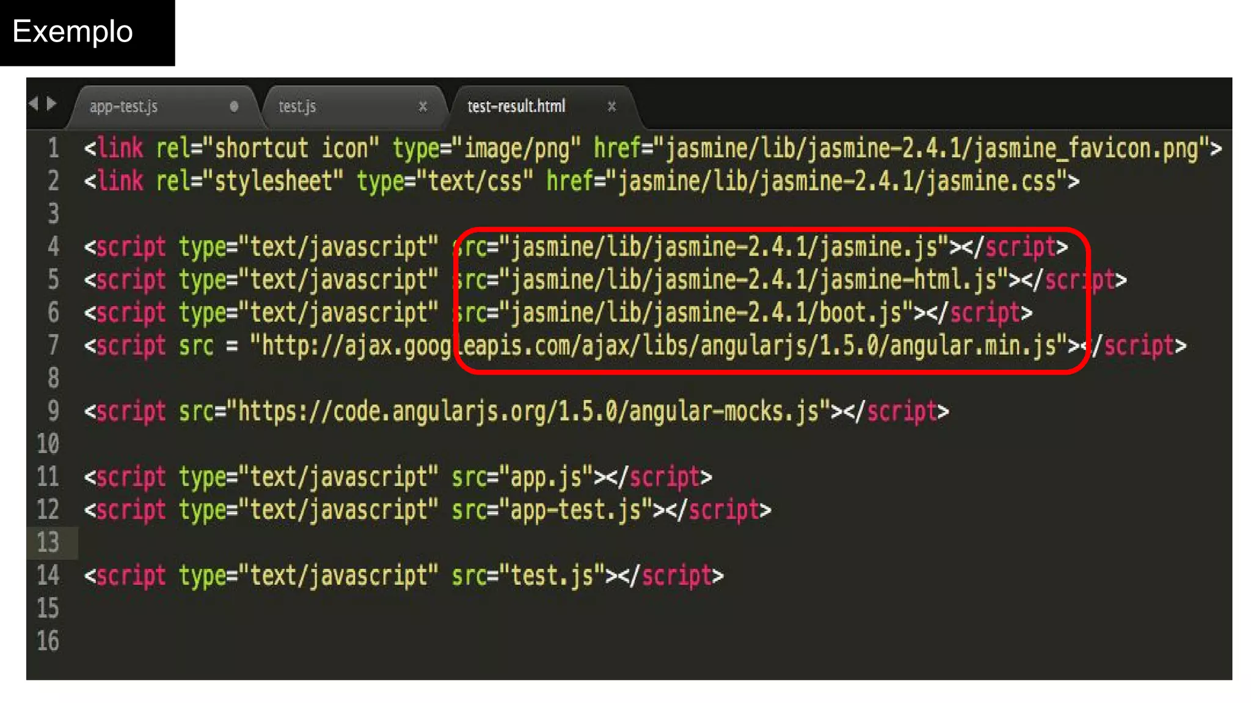
Task: Click the angular-mocks.js URL on line 9
Action: pos(528,412)
